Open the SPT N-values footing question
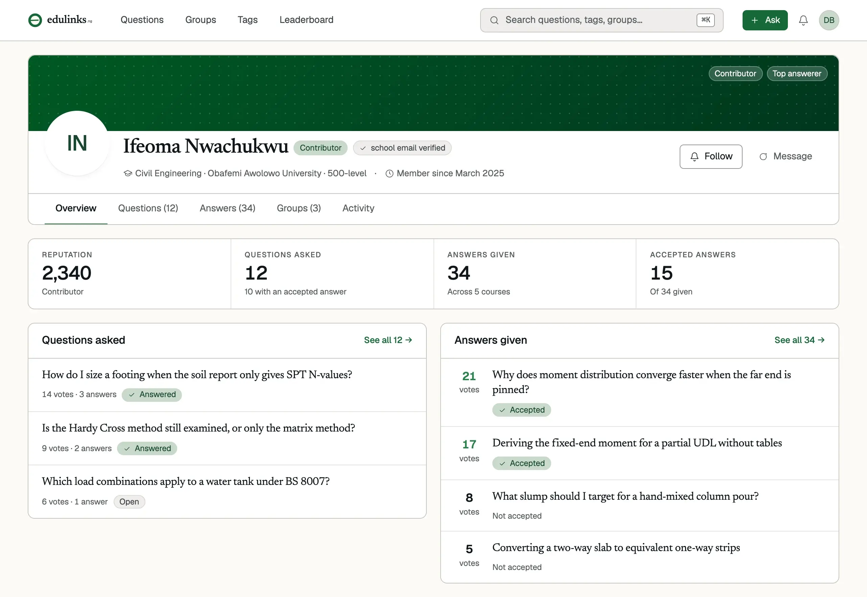867x597 pixels. pos(197,375)
